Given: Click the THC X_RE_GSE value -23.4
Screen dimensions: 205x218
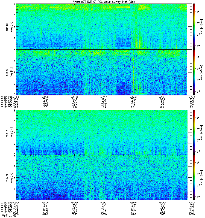Looking at the screenshot, I should pyautogui.click(x=75, y=202).
